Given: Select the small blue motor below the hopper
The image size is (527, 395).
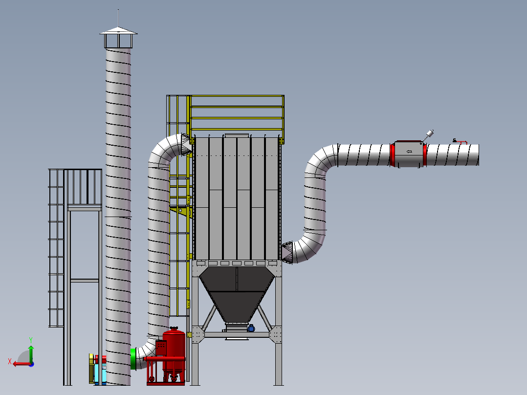Looking at the screenshot, I should click(251, 329).
